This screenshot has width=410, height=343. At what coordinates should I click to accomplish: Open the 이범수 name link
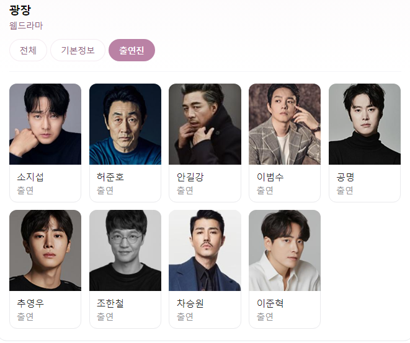point(270,177)
